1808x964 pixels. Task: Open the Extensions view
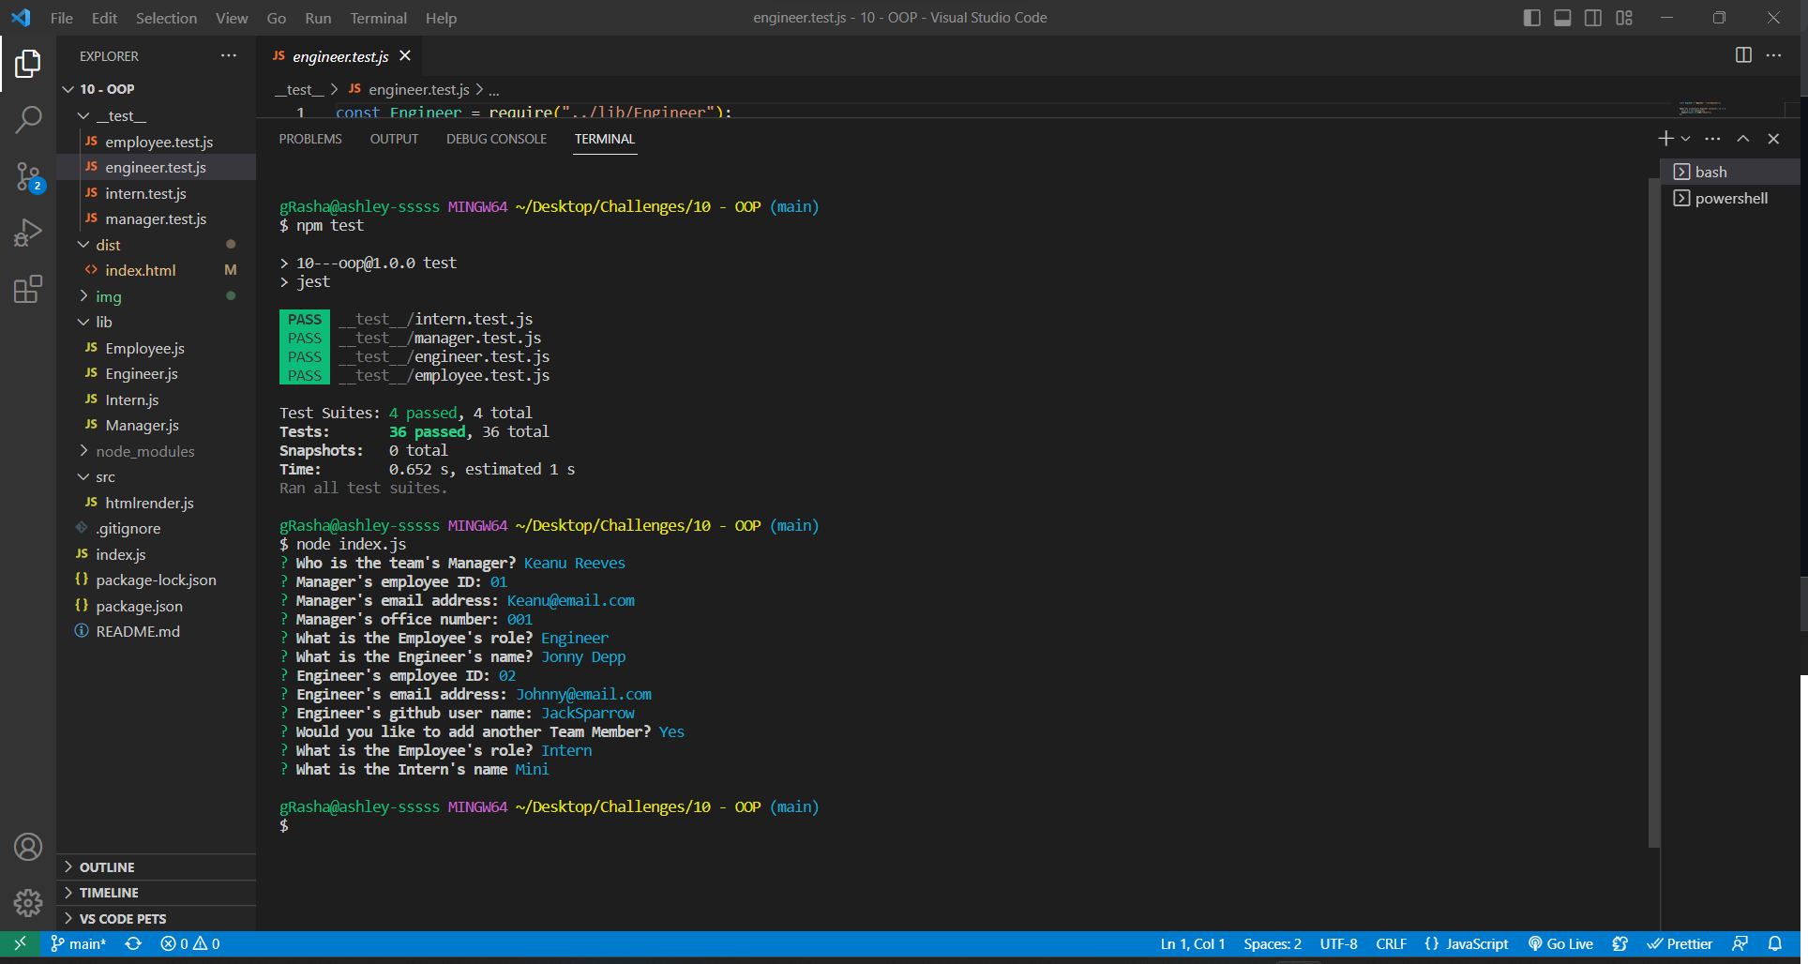click(x=28, y=289)
